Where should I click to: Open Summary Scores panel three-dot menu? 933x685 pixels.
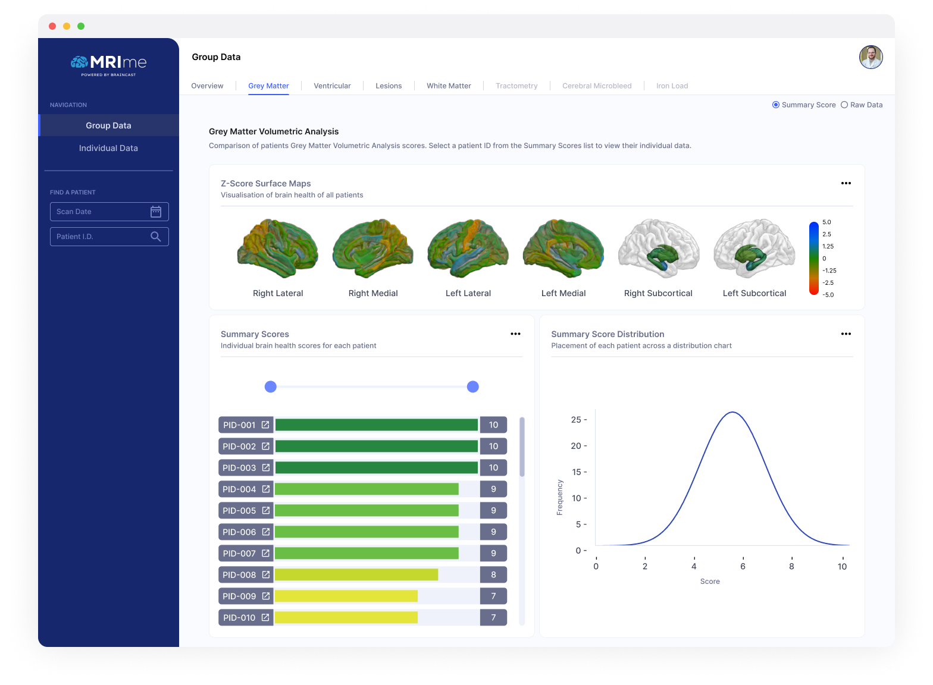(x=515, y=334)
